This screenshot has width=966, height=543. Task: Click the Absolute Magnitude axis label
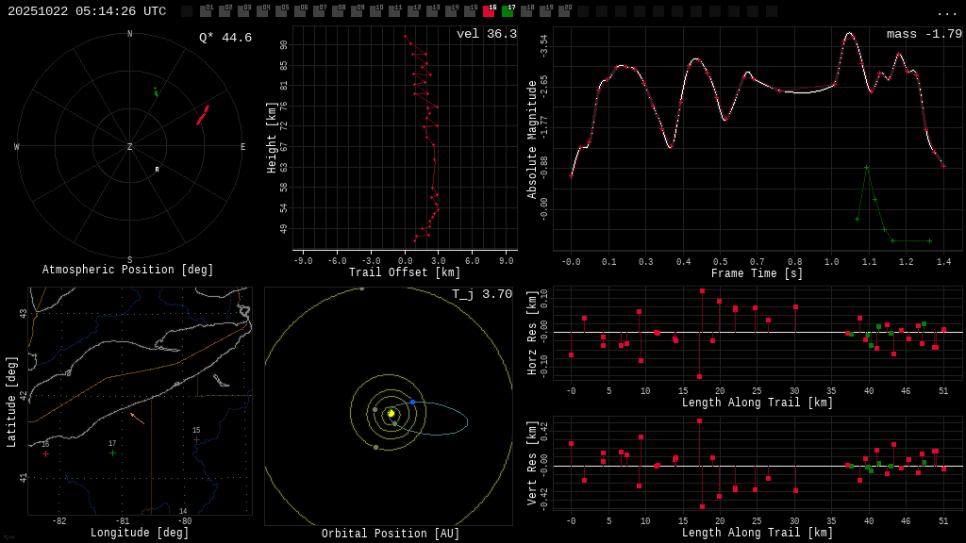(x=532, y=140)
